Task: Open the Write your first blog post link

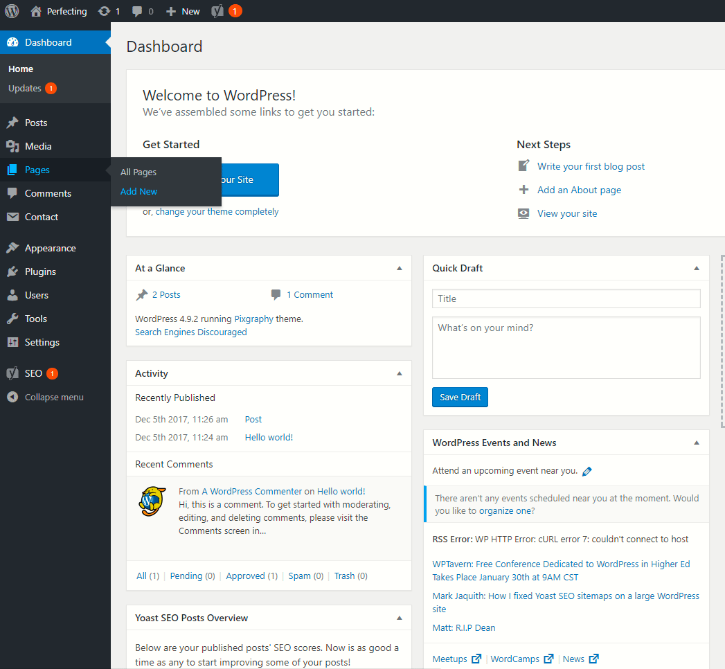Action: (x=591, y=166)
